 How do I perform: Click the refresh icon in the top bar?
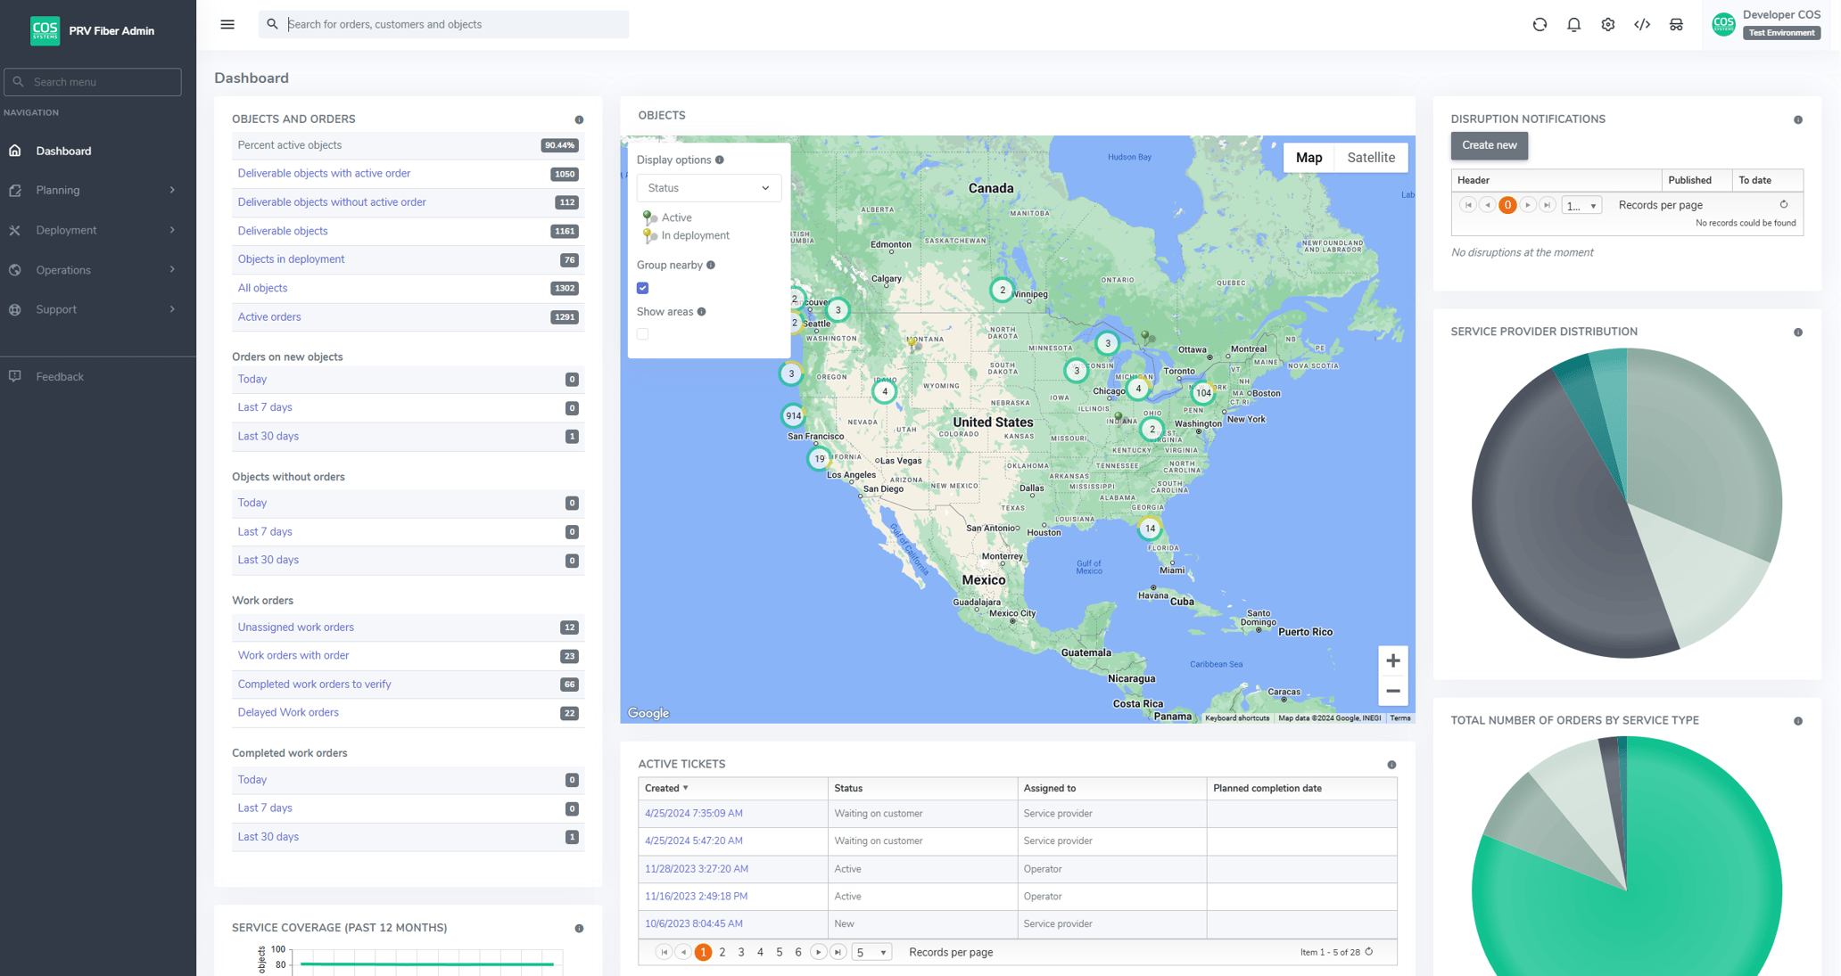point(1540,24)
